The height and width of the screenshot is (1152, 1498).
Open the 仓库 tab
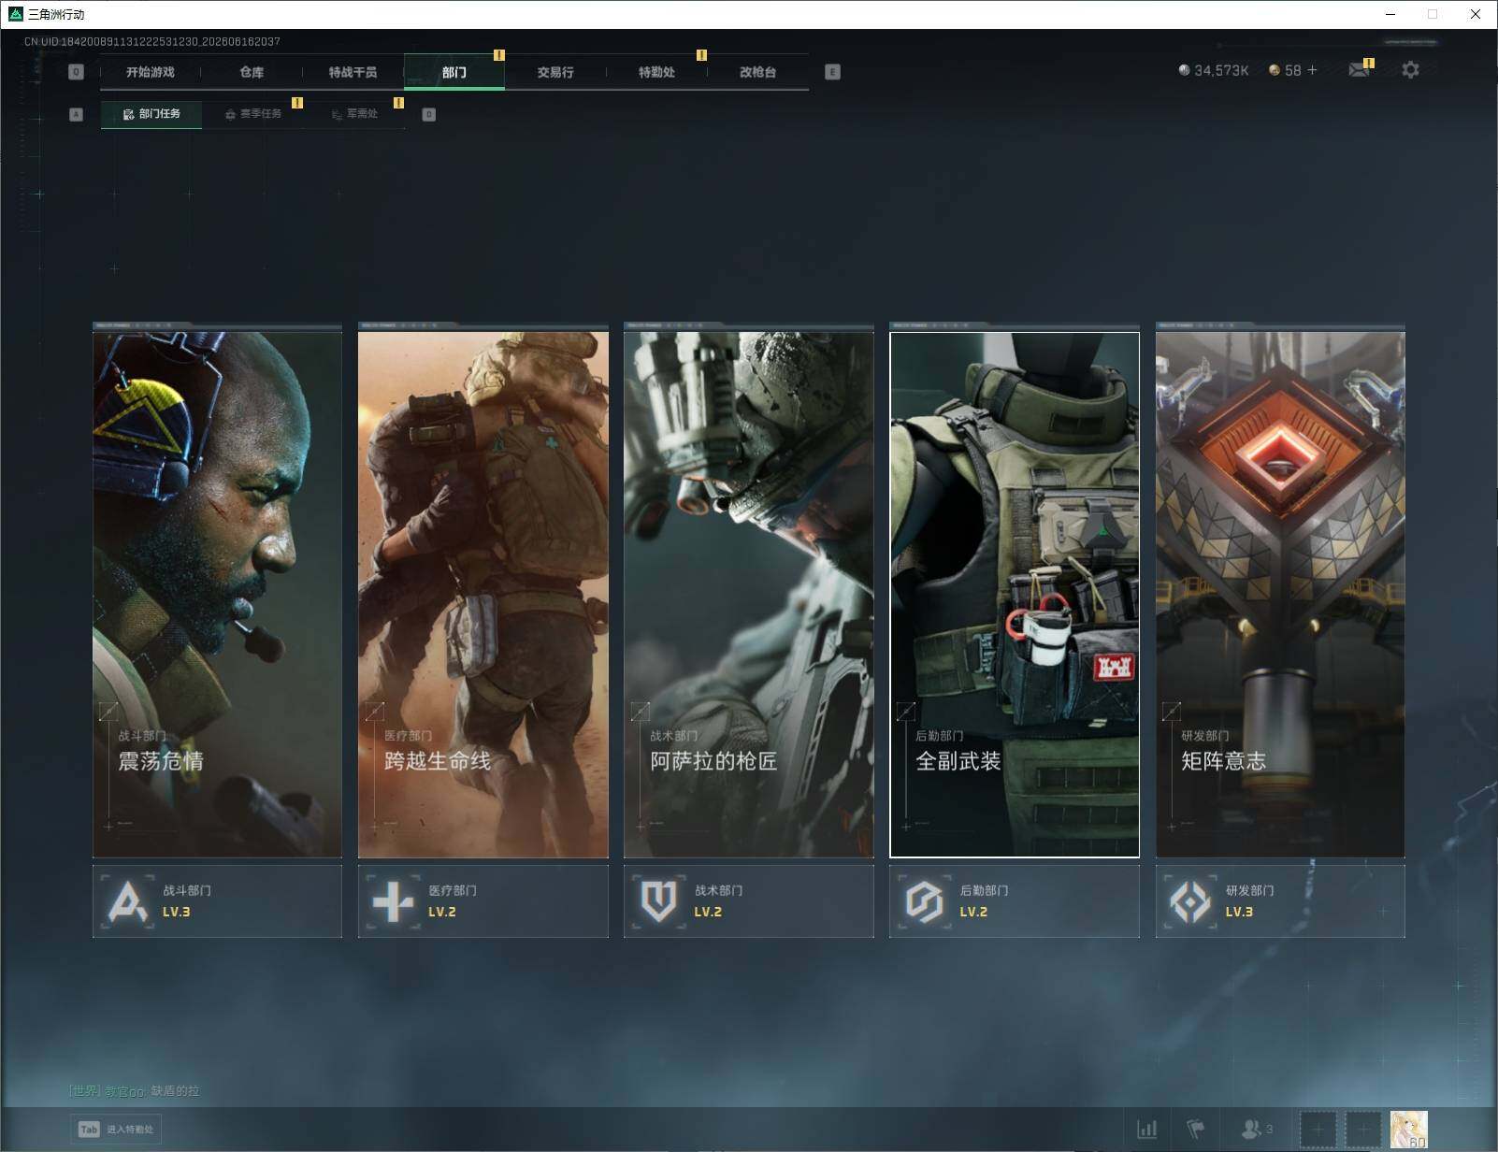click(252, 72)
